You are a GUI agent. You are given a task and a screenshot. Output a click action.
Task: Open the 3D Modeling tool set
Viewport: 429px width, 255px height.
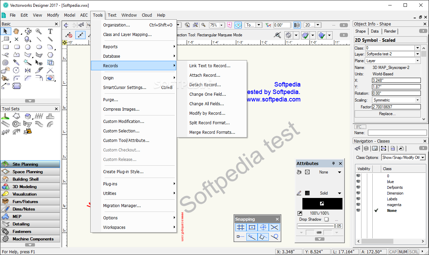coord(30,187)
